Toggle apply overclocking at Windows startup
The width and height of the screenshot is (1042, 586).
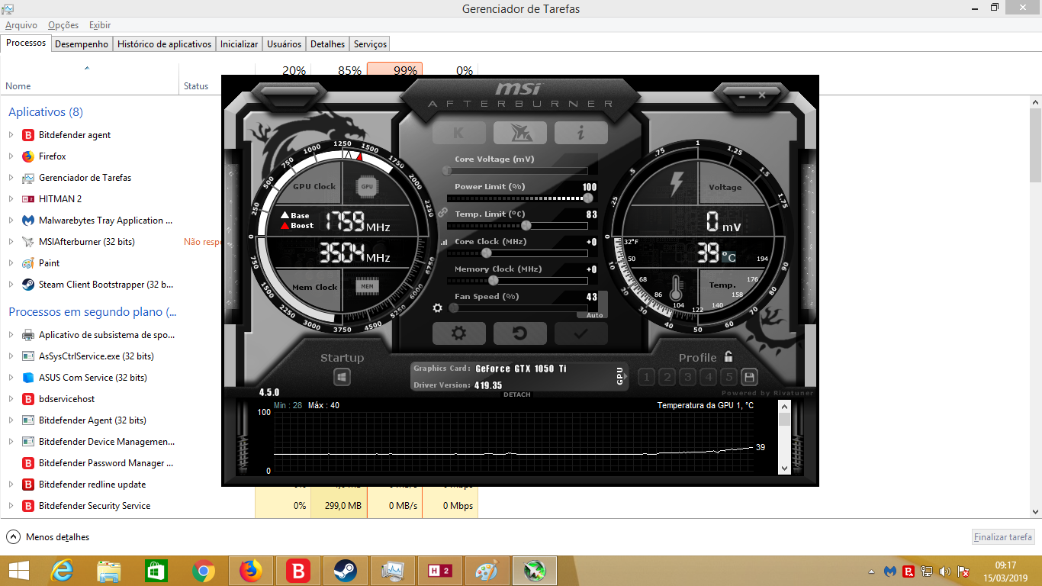[342, 377]
